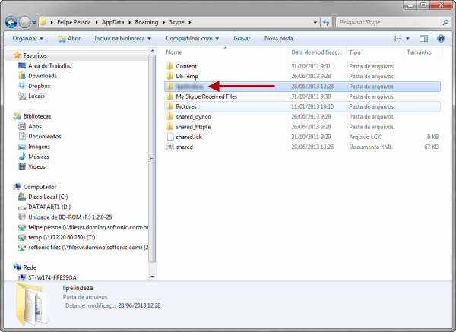
Task: Expand the arrow after Roaming in breadcrumb
Action: 163,22
